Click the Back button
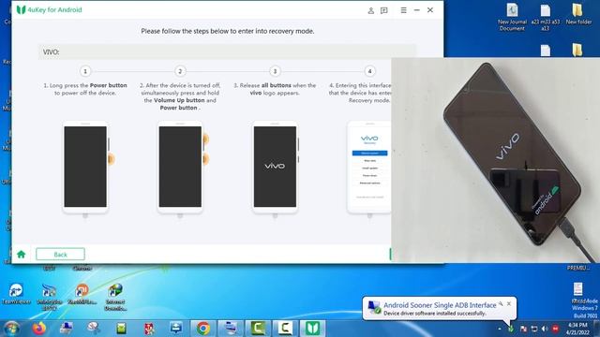600x337 pixels. [x=60, y=254]
